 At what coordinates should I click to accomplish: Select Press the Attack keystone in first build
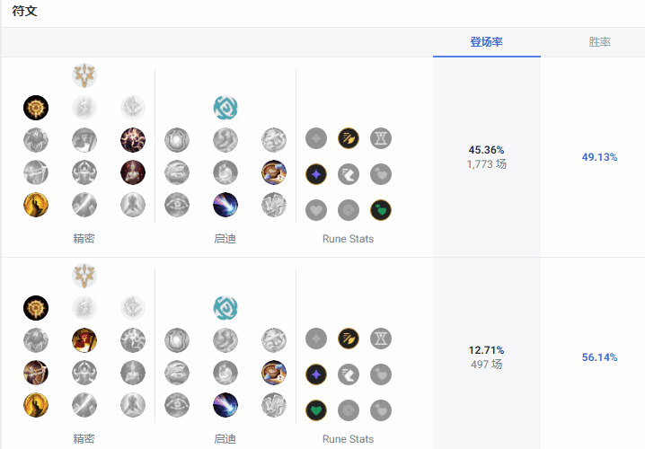pos(36,108)
